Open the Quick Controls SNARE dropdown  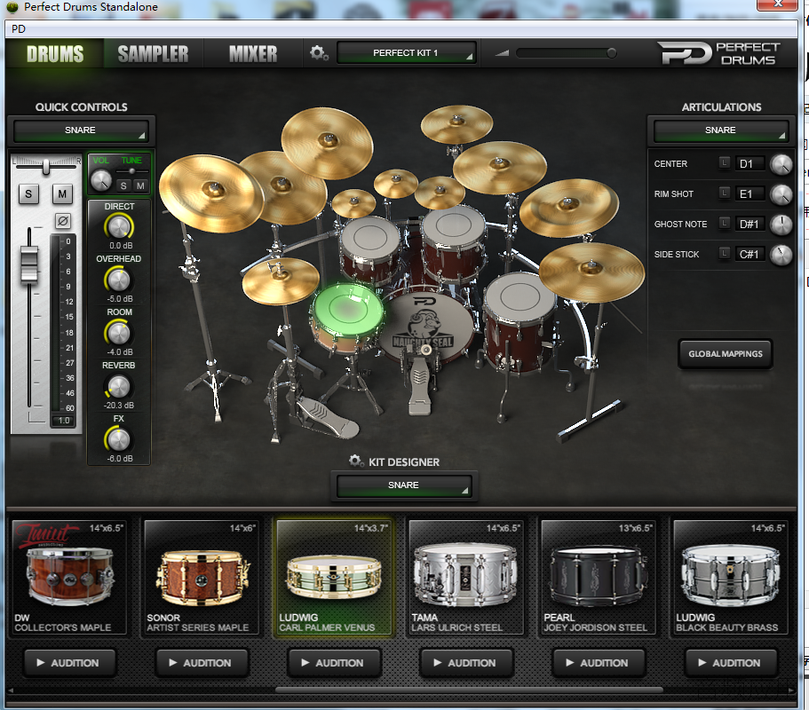[81, 130]
